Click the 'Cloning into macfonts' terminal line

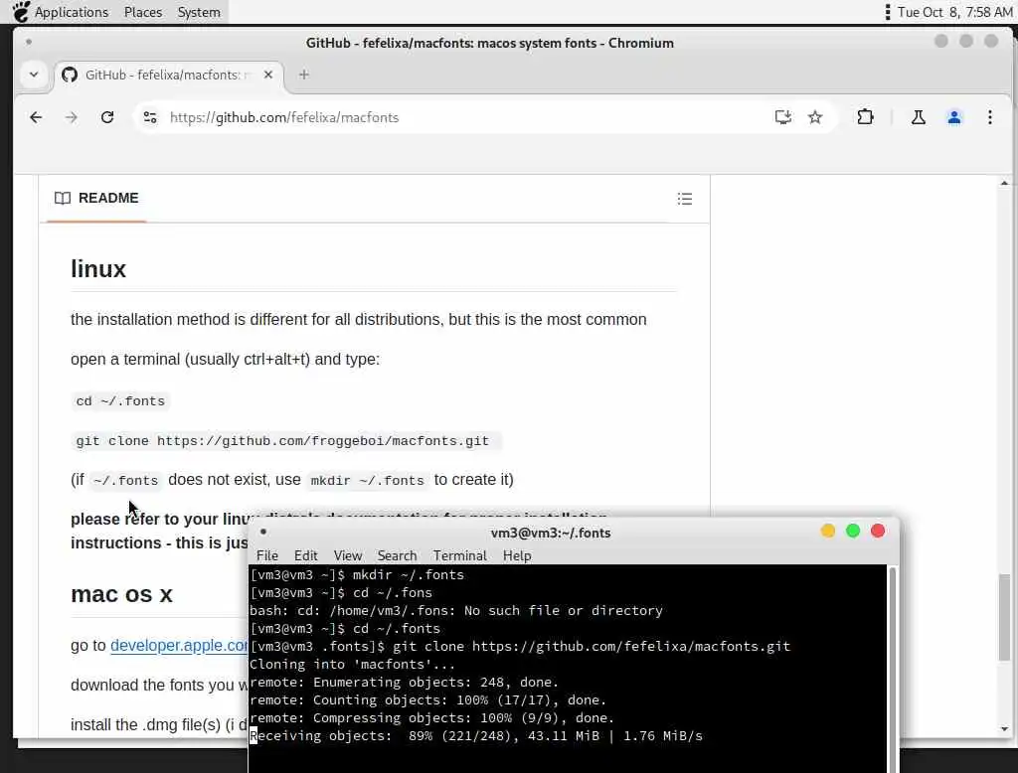353,664
